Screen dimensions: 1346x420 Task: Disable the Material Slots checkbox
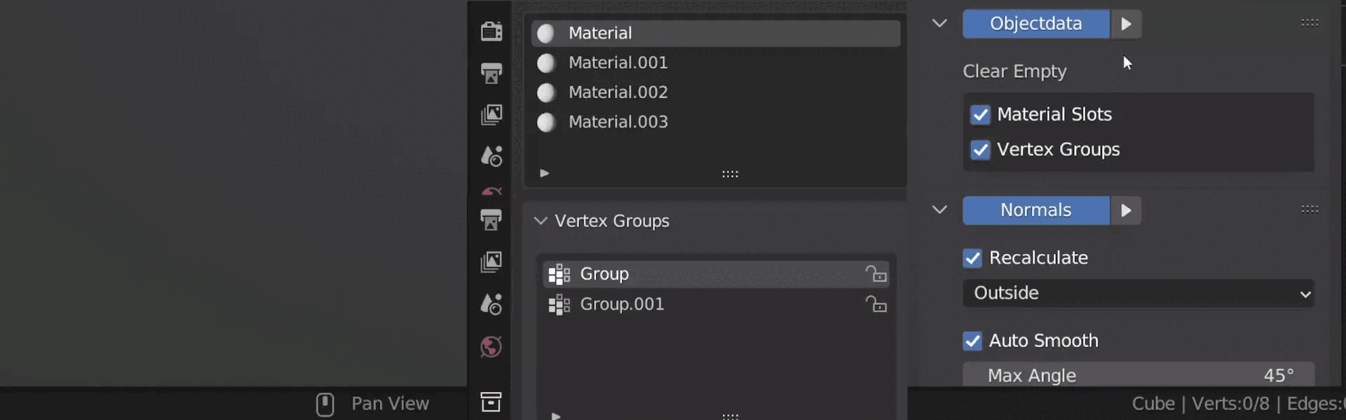click(x=980, y=114)
